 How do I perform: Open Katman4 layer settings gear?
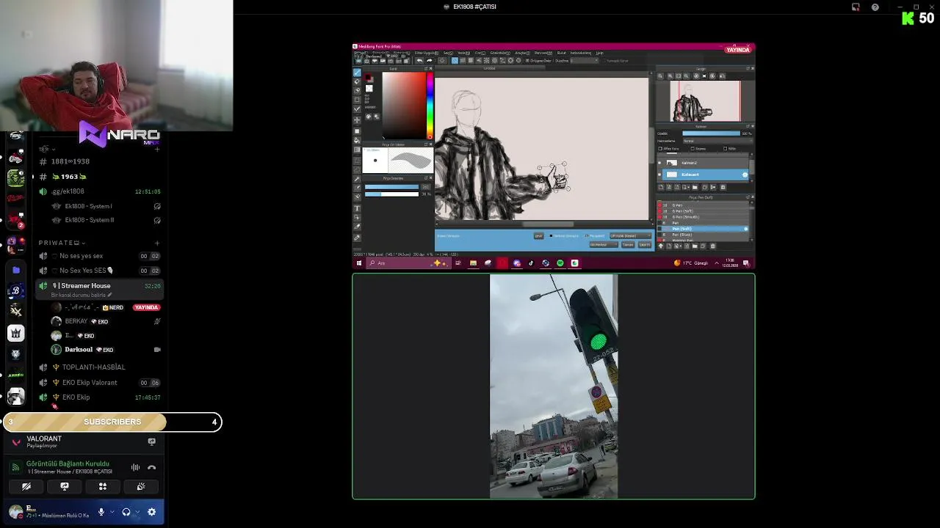pyautogui.click(x=745, y=175)
